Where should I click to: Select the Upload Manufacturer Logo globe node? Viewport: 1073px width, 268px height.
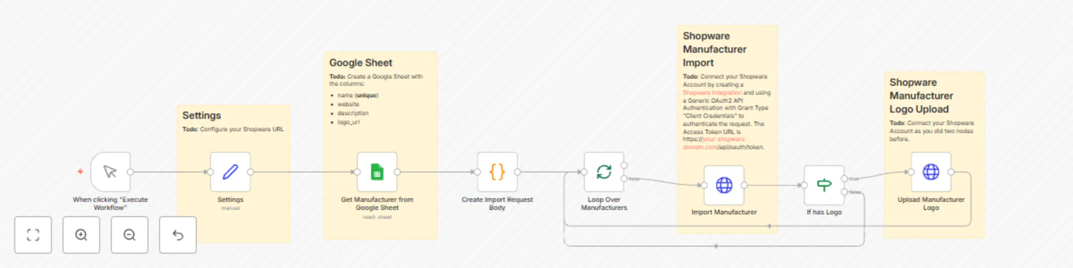coord(931,172)
